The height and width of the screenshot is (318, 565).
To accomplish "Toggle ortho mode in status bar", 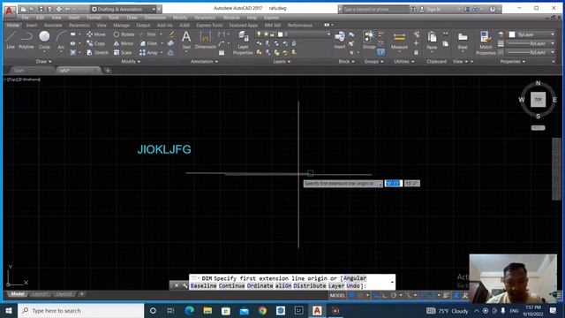I will [385, 295].
